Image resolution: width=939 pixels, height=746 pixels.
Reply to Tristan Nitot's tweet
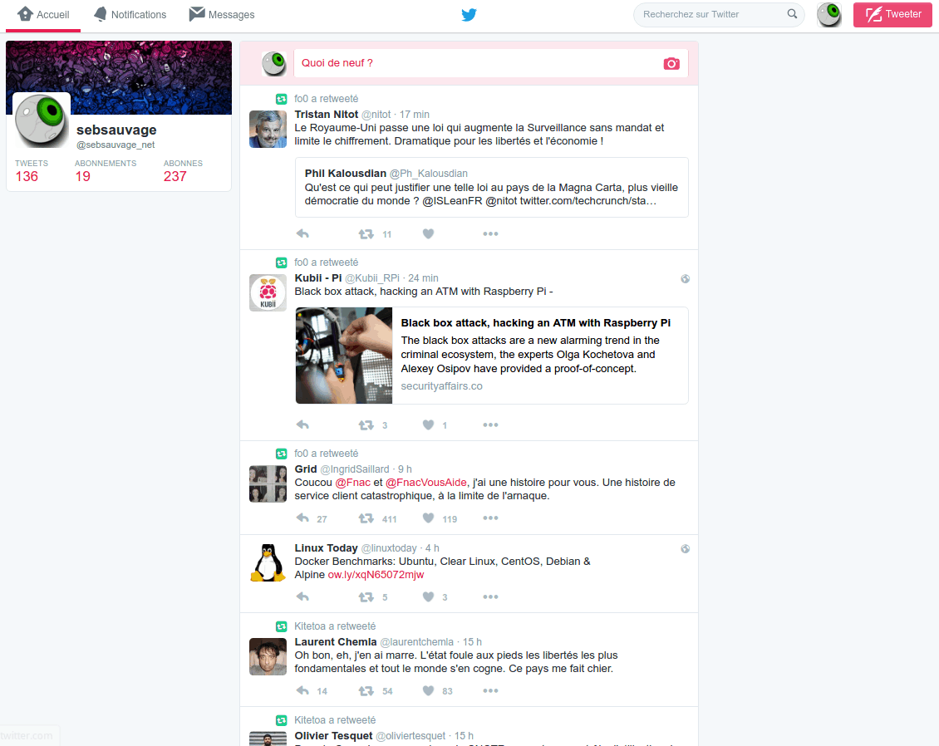pyautogui.click(x=303, y=234)
